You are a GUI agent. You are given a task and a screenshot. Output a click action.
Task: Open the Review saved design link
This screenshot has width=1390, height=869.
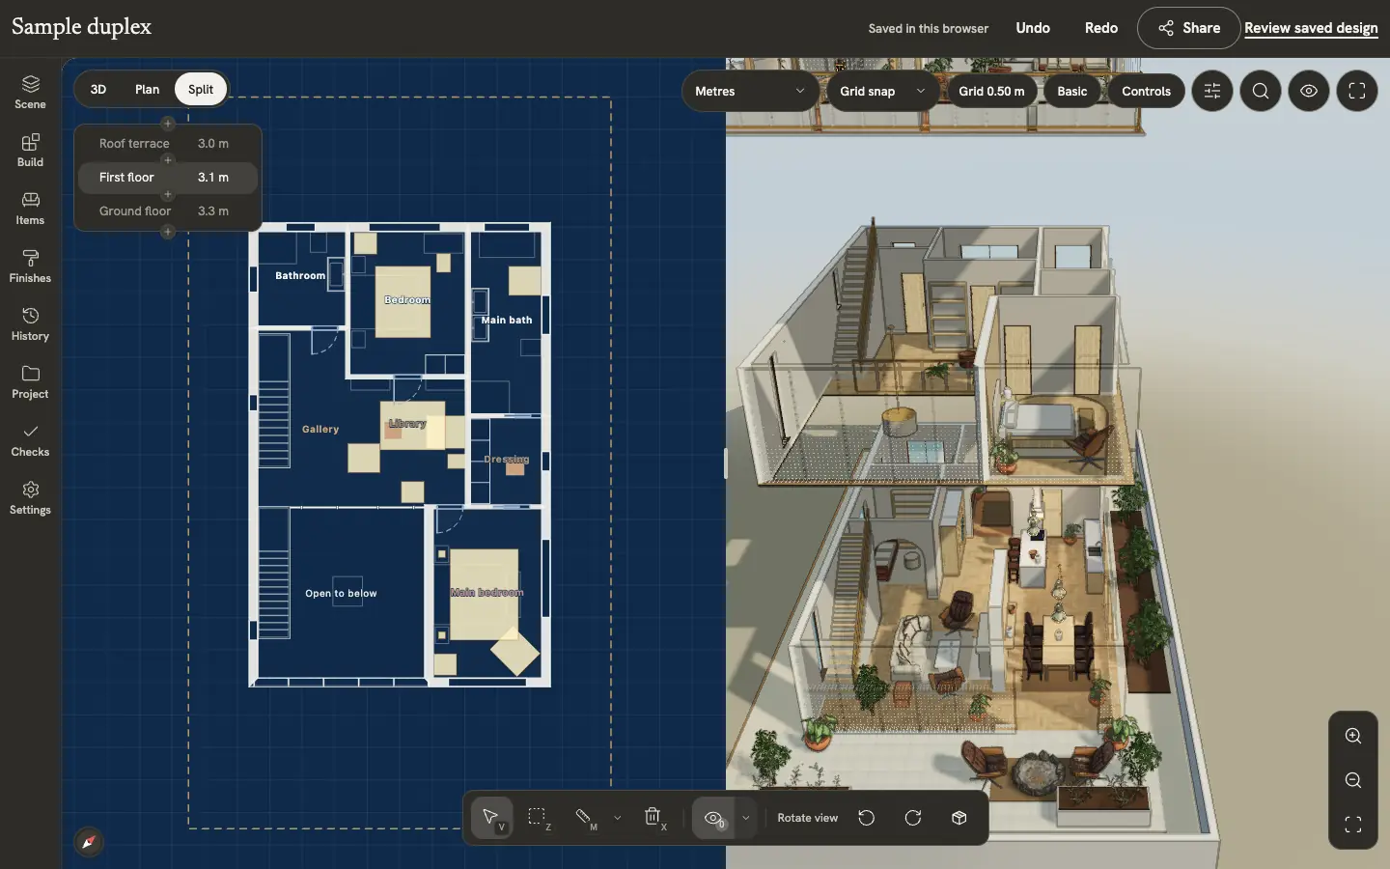coord(1311,28)
